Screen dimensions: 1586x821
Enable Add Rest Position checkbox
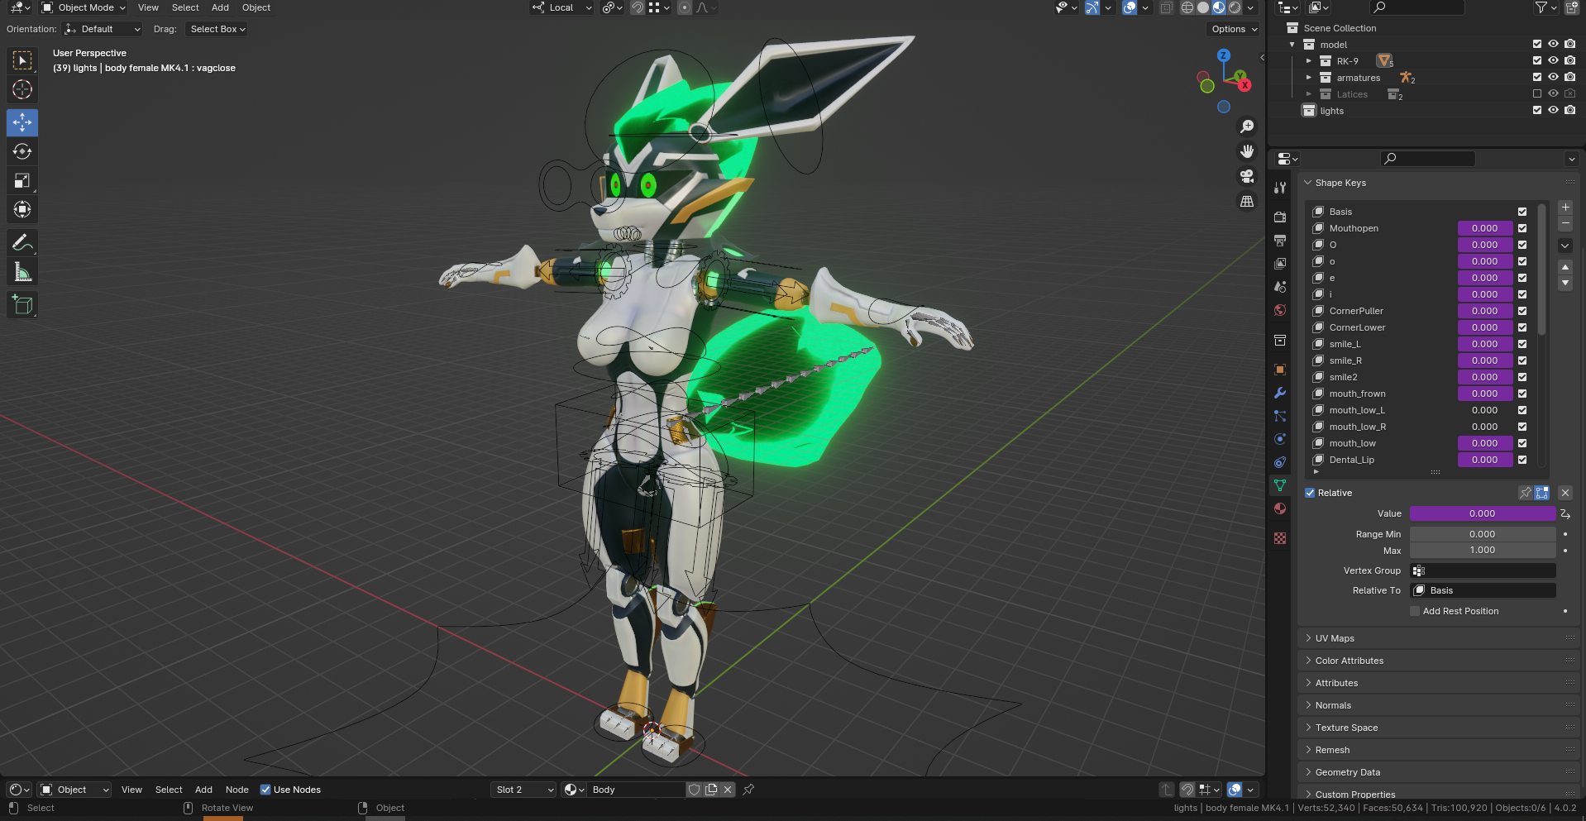pos(1415,611)
